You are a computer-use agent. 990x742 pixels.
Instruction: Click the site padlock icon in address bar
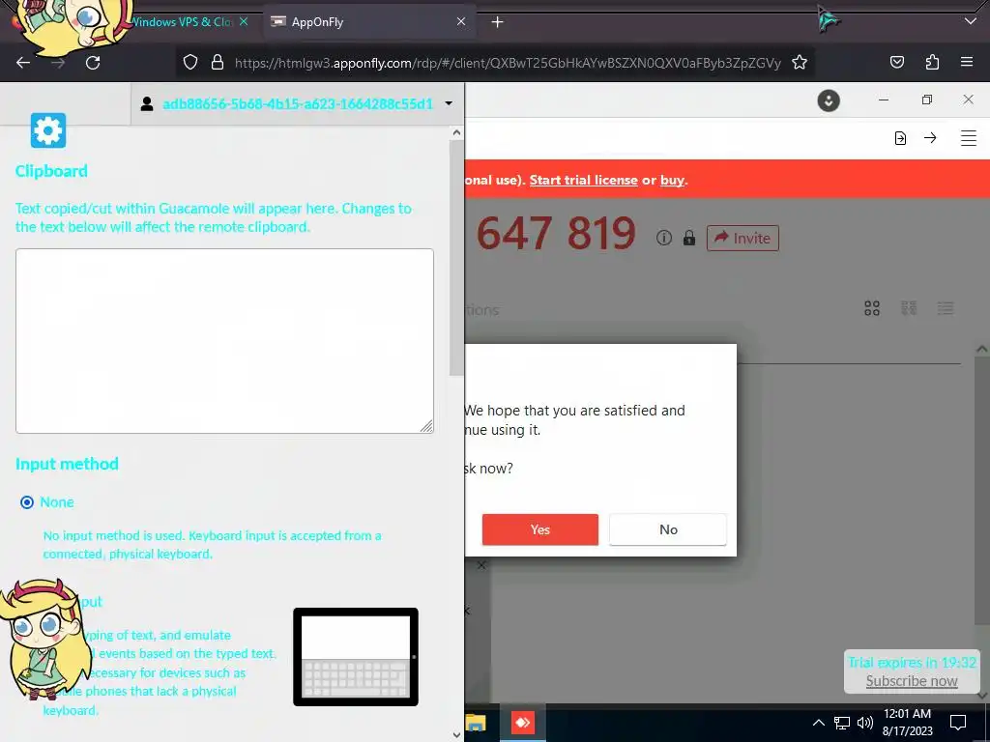click(x=218, y=62)
